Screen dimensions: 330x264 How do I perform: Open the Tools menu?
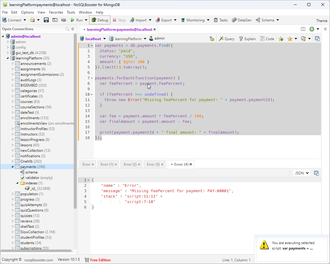coord(71,12)
